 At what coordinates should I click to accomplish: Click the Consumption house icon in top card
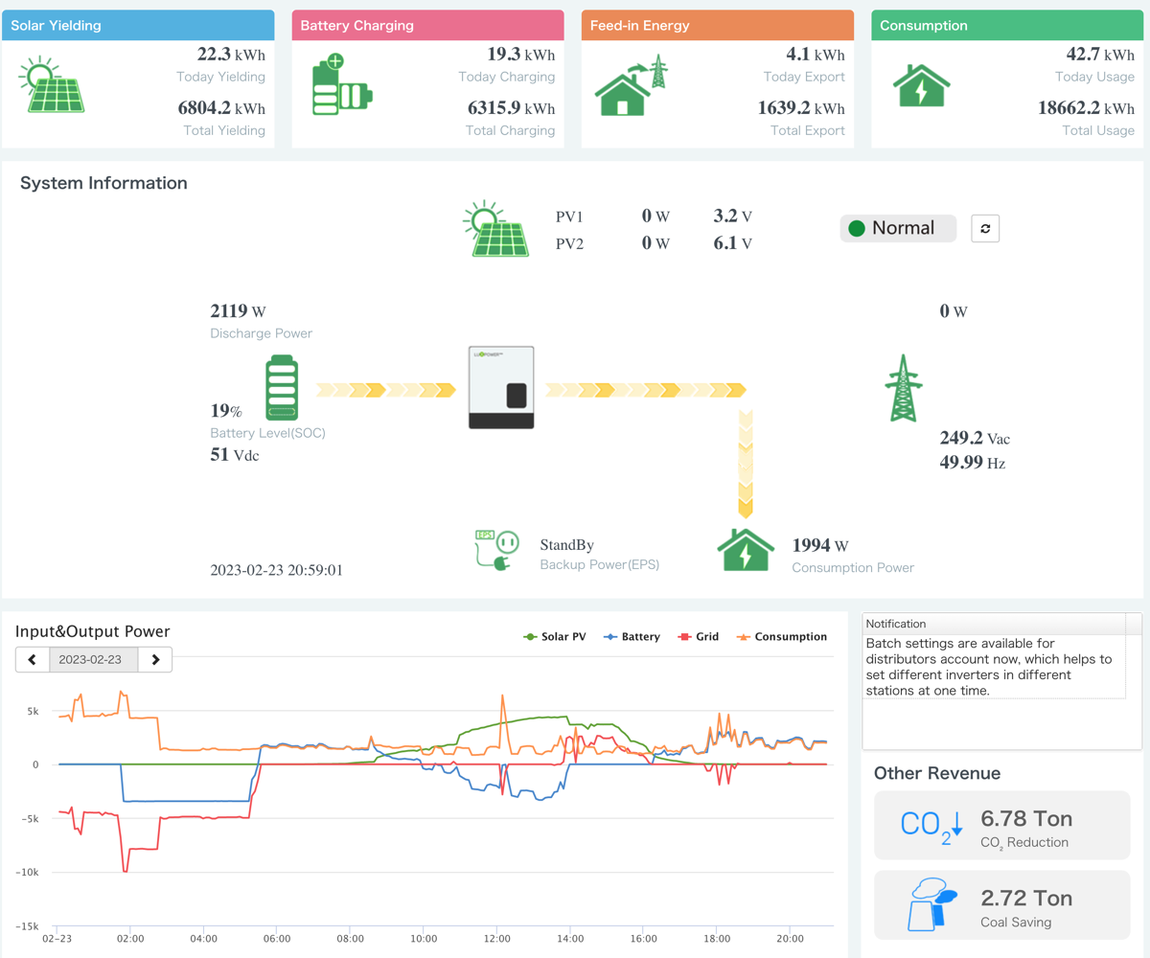921,85
